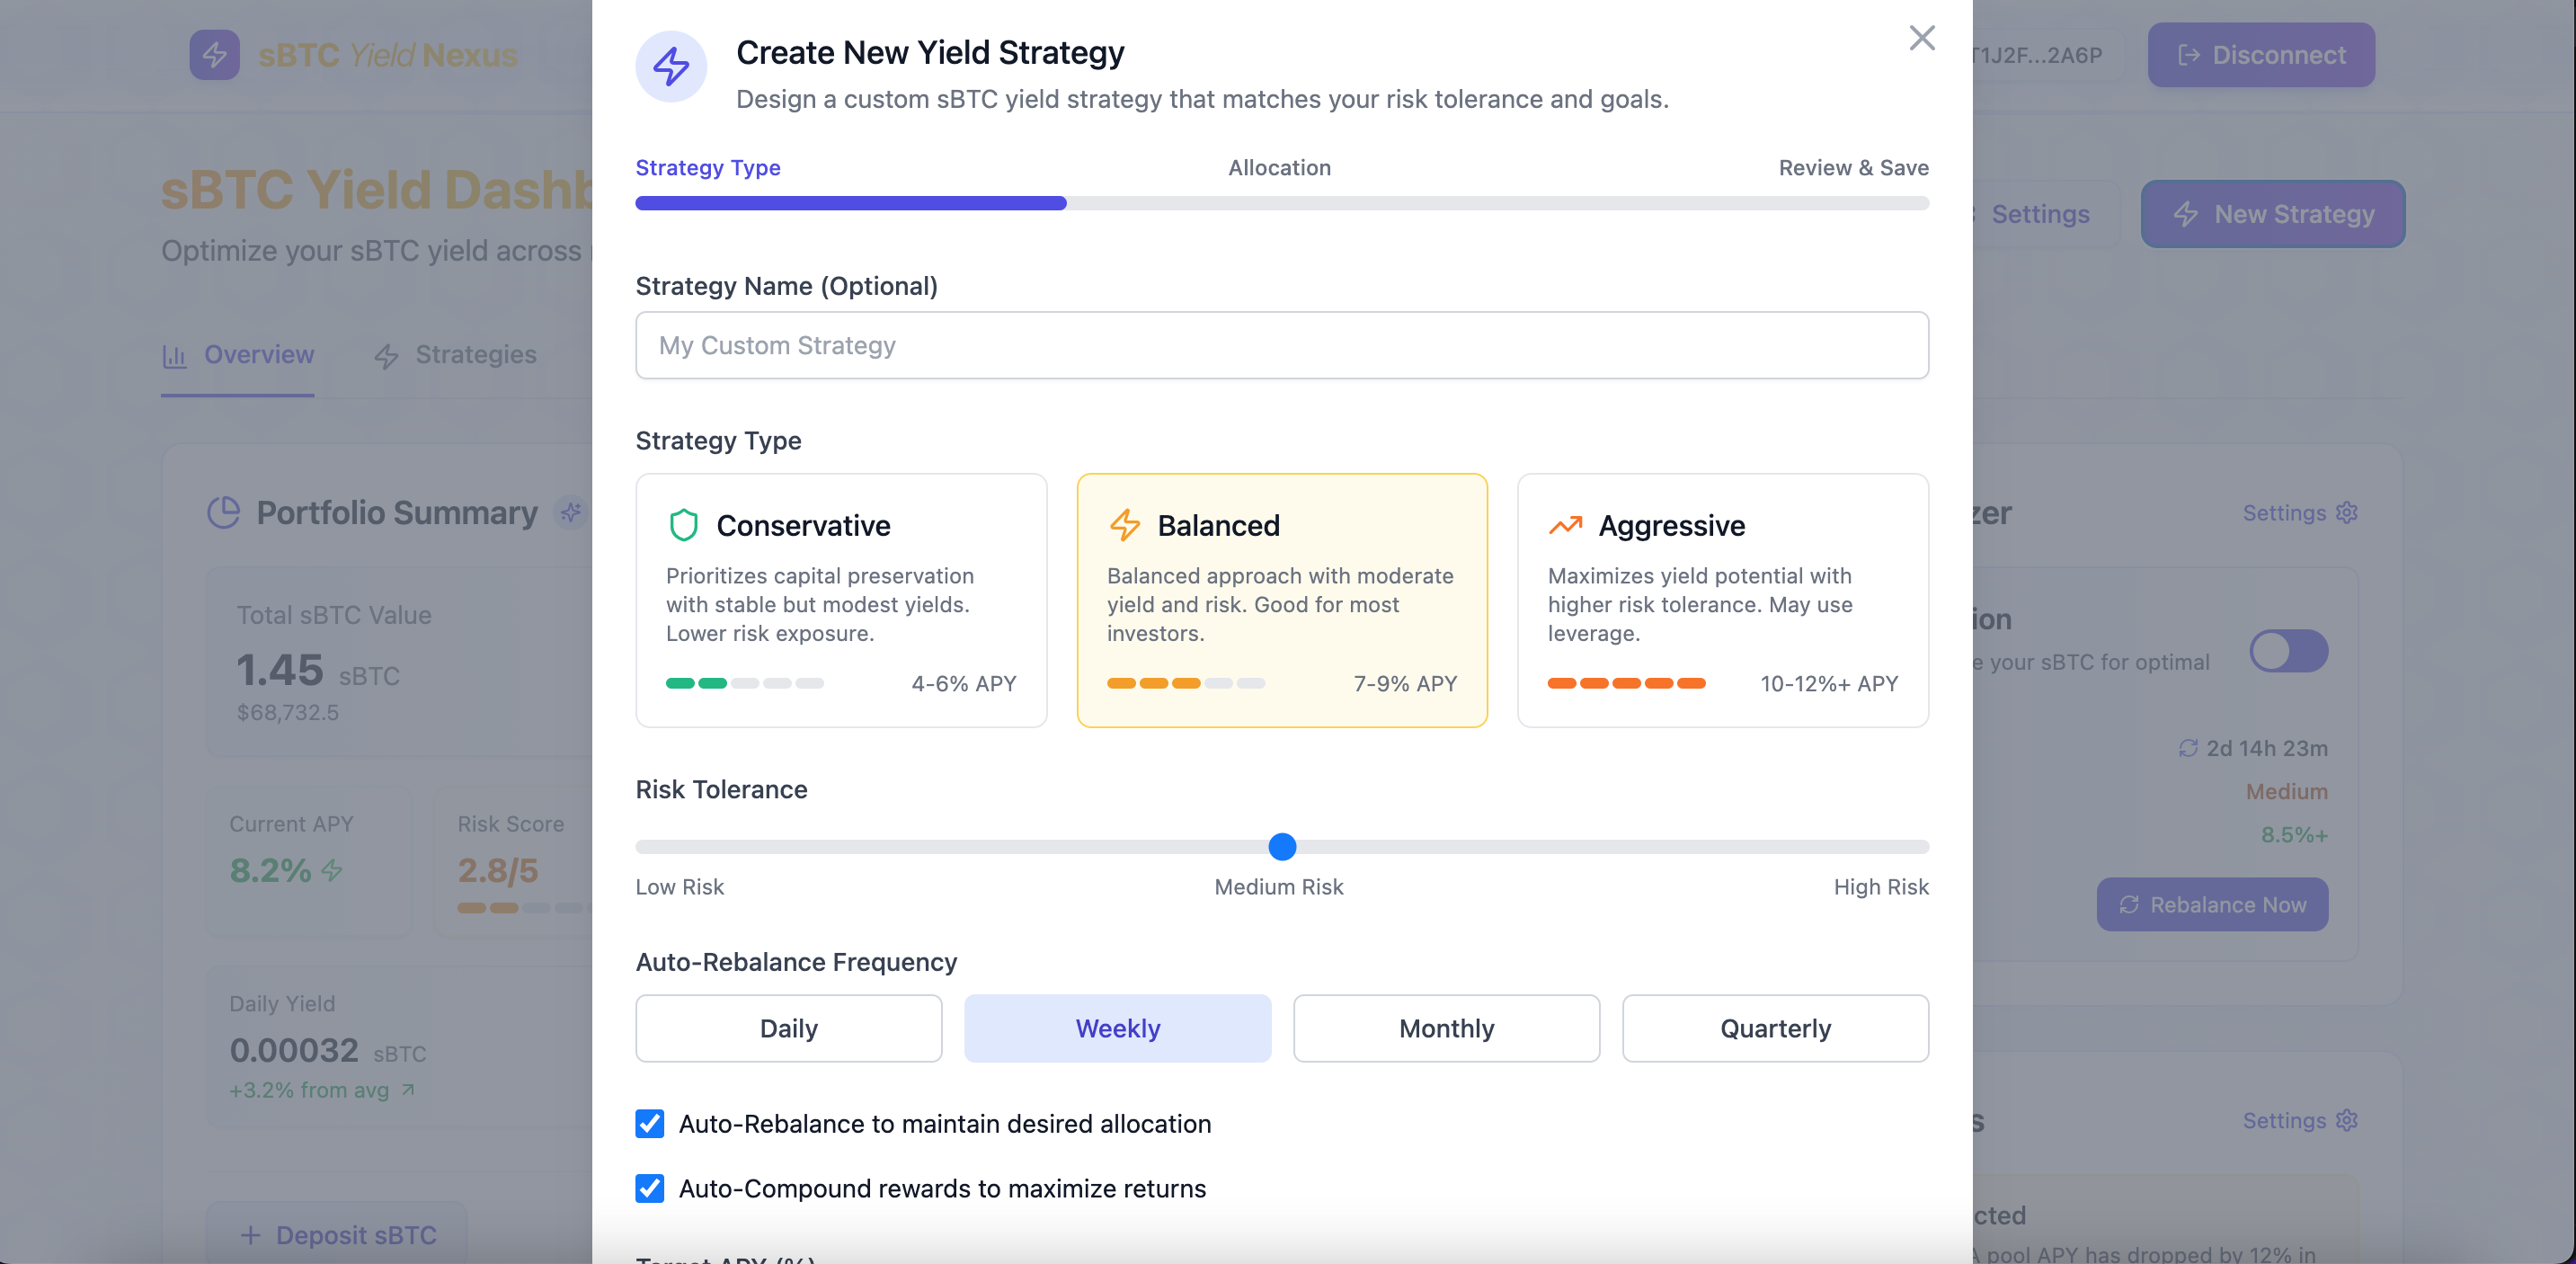Click the sBTC Yield Nexus logo icon
Viewport: 2576px width, 1264px height.
(x=214, y=55)
